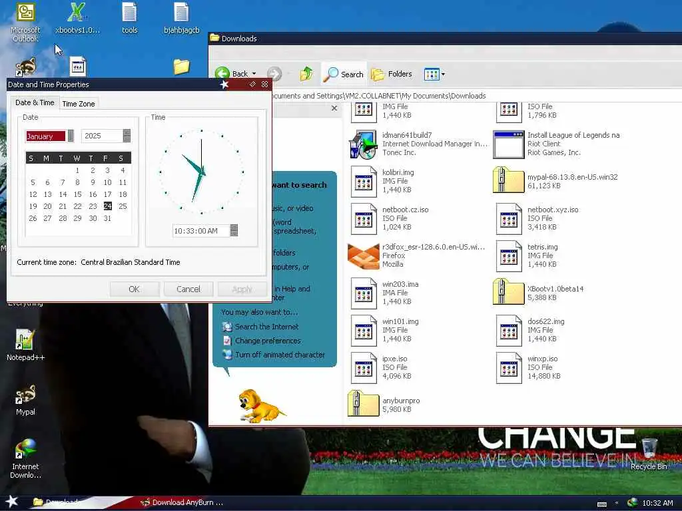Select the win203.ima file
This screenshot has height=511, width=682.
click(x=384, y=293)
